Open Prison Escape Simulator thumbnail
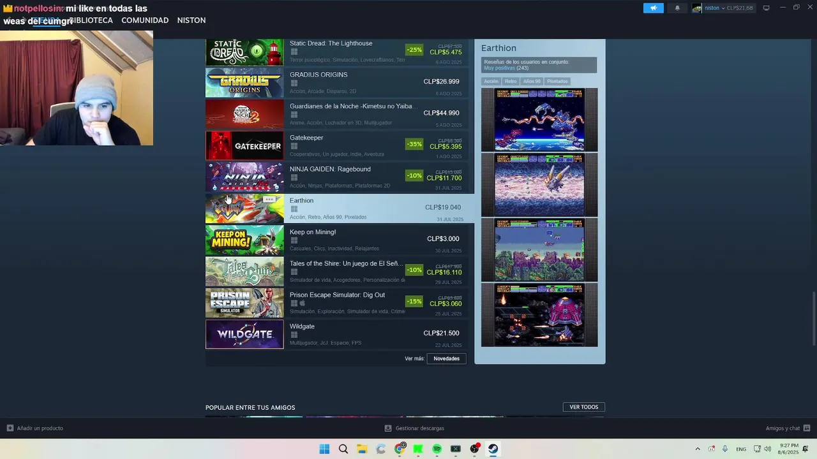The image size is (817, 459). pyautogui.click(x=244, y=303)
